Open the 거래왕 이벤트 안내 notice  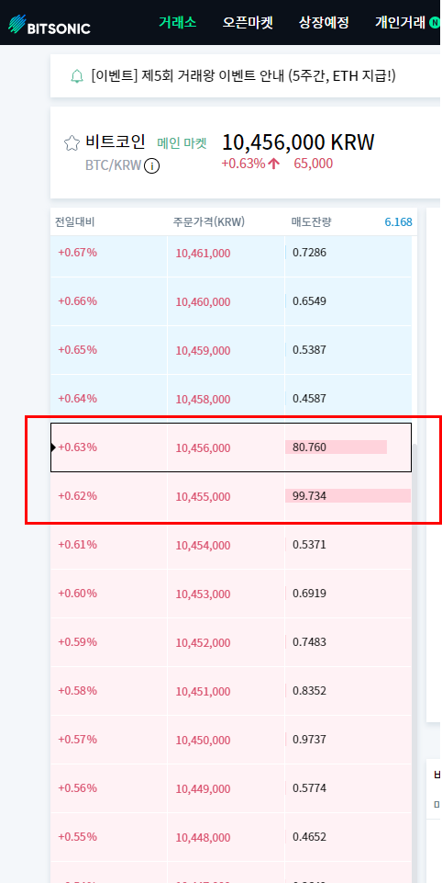click(243, 76)
